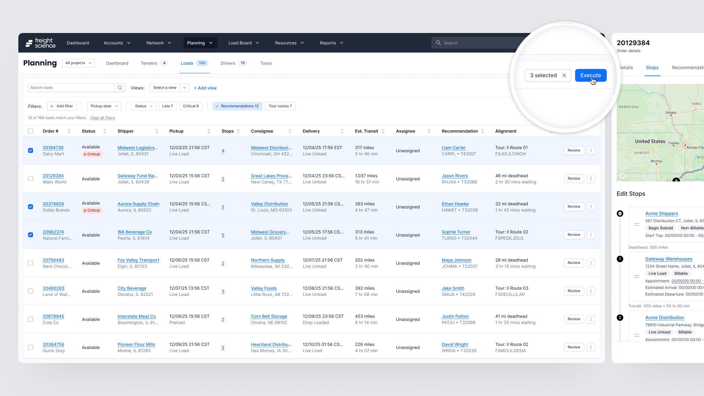The width and height of the screenshot is (704, 396).
Task: Open the Load Board menu
Action: coord(243,43)
